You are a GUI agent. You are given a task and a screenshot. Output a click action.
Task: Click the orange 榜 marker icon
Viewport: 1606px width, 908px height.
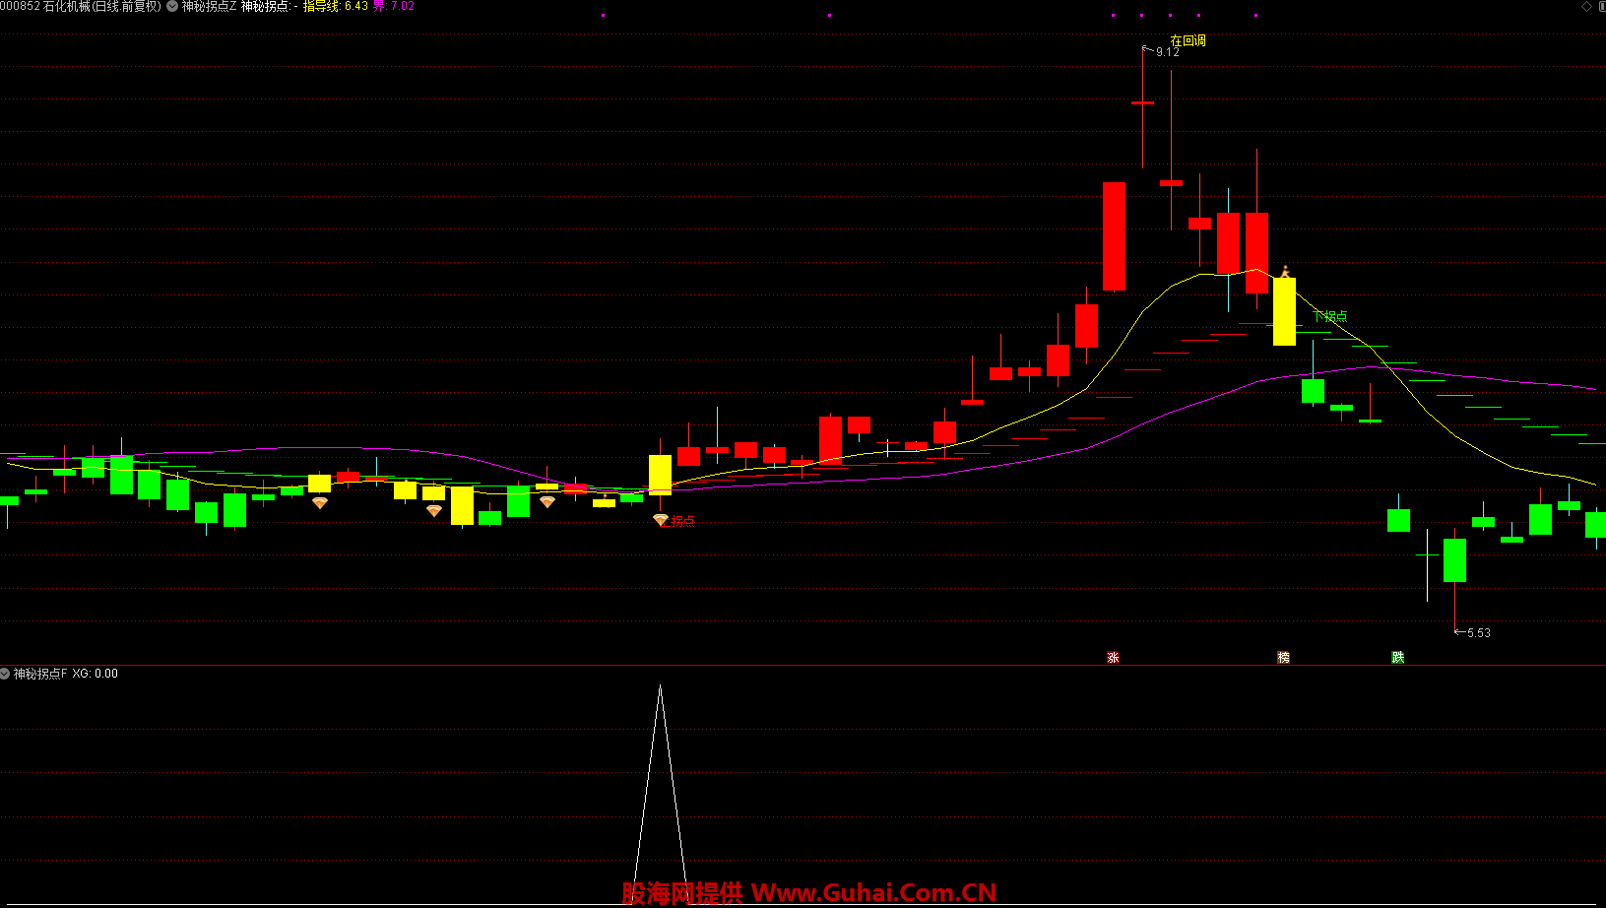(x=1283, y=657)
